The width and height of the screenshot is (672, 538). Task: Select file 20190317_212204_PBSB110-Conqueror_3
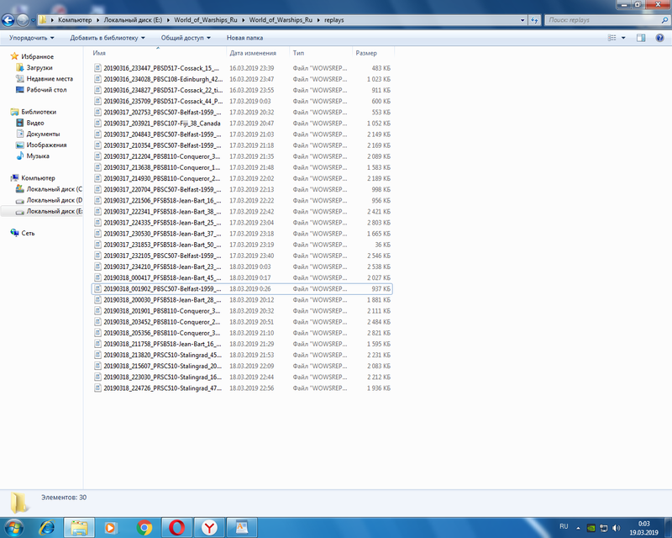242,156
